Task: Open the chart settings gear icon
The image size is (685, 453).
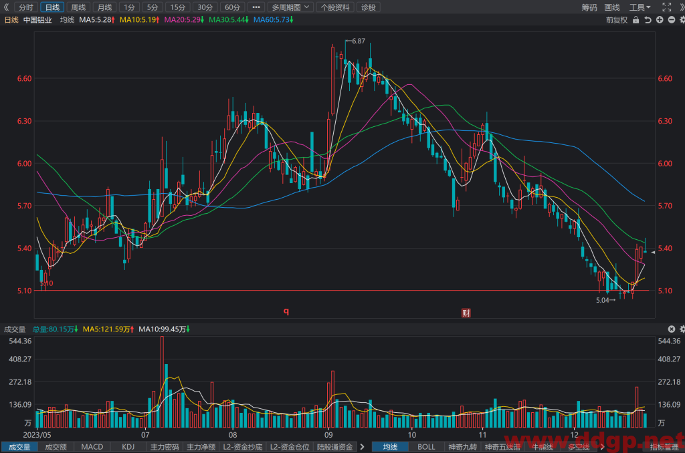Action: 682,20
